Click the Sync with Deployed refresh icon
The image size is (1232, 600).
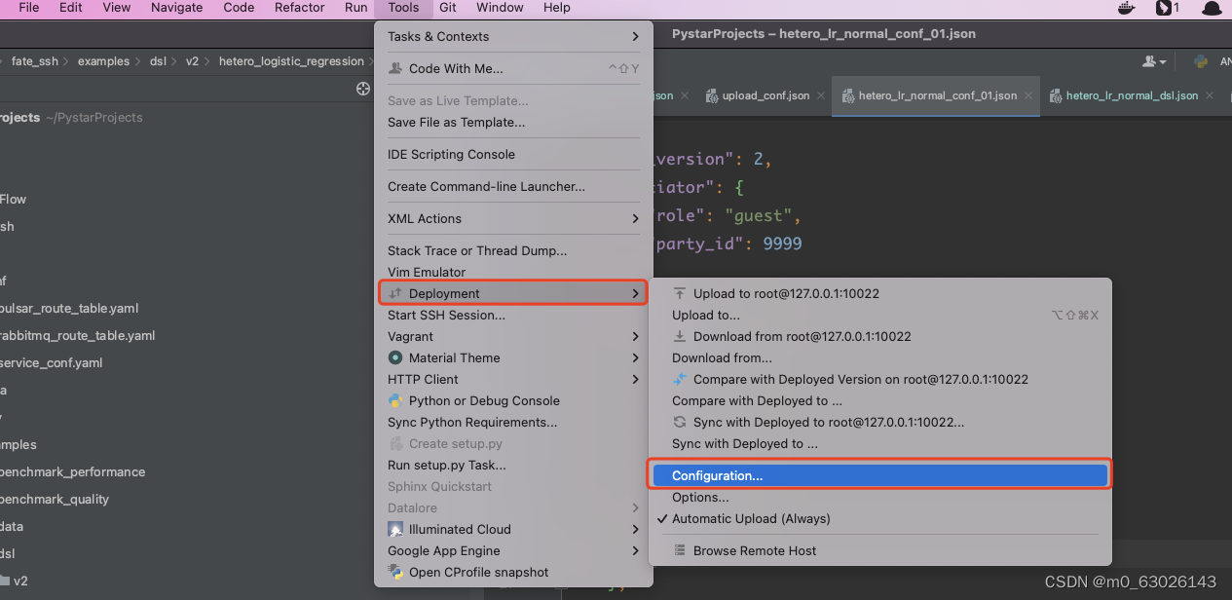coord(680,422)
